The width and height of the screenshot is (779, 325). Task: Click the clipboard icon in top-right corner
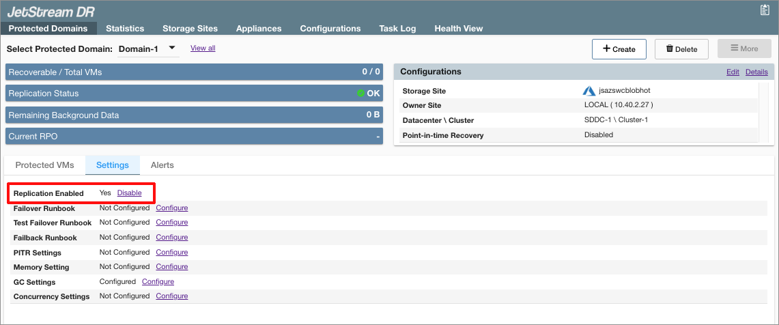point(765,10)
